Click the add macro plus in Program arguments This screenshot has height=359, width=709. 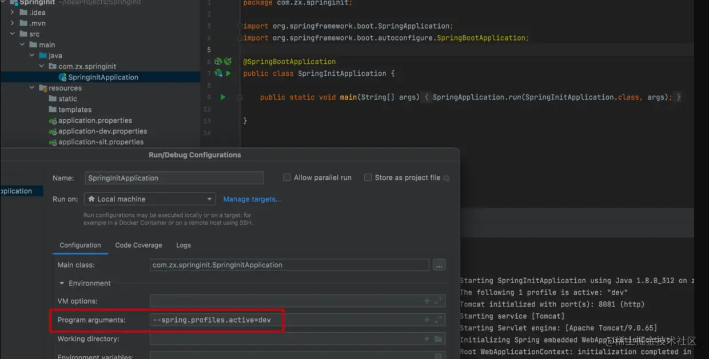click(x=427, y=320)
